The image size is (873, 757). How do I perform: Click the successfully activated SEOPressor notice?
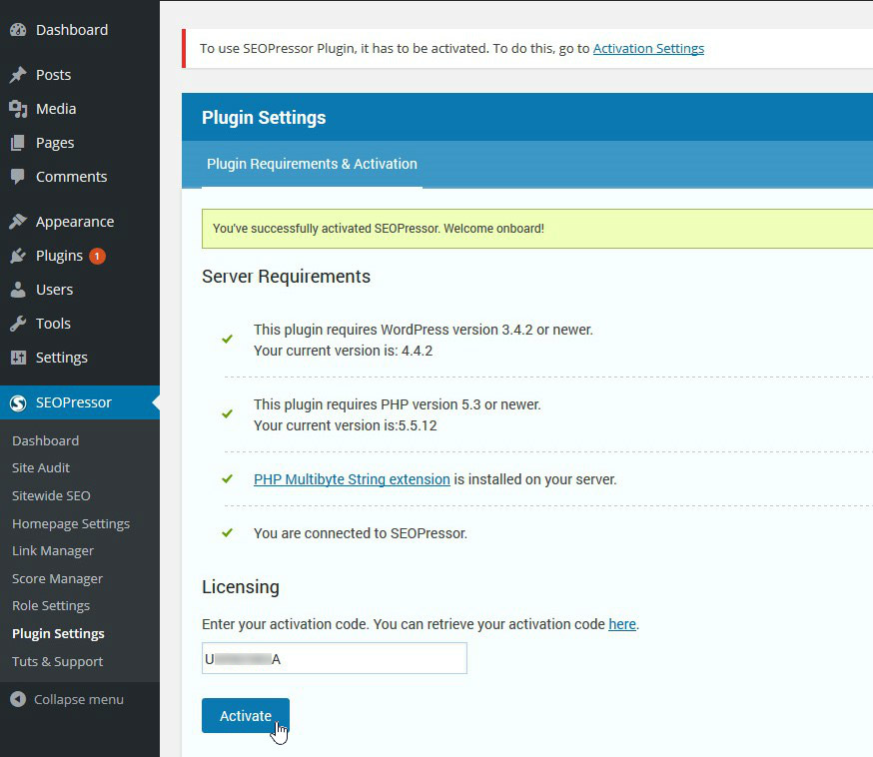coord(537,229)
